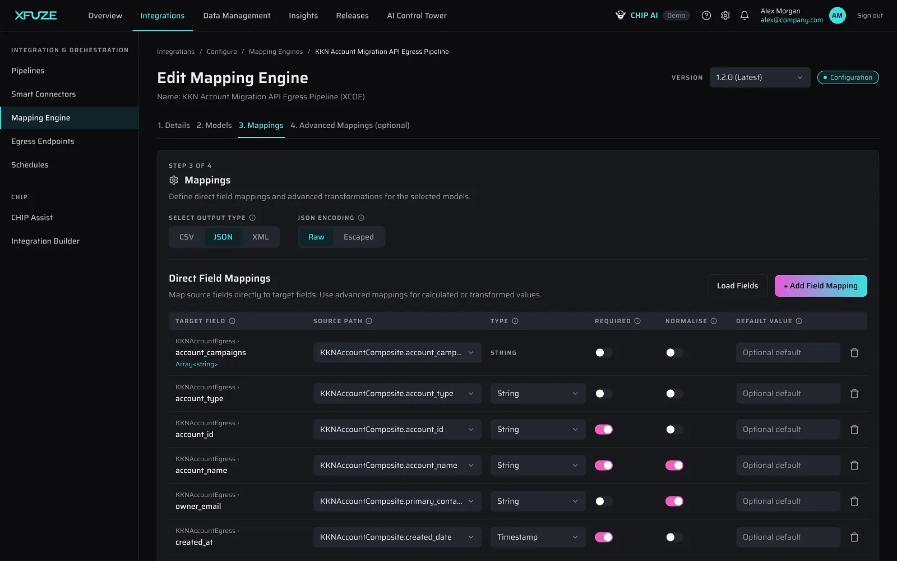Open settings gear in top bar
Viewport: 897px width, 561px height.
(x=725, y=16)
